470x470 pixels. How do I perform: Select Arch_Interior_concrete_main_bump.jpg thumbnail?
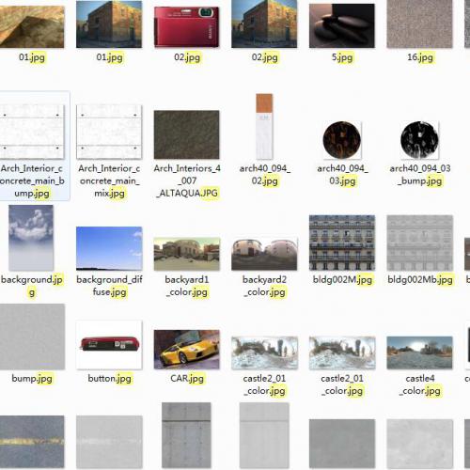32,132
